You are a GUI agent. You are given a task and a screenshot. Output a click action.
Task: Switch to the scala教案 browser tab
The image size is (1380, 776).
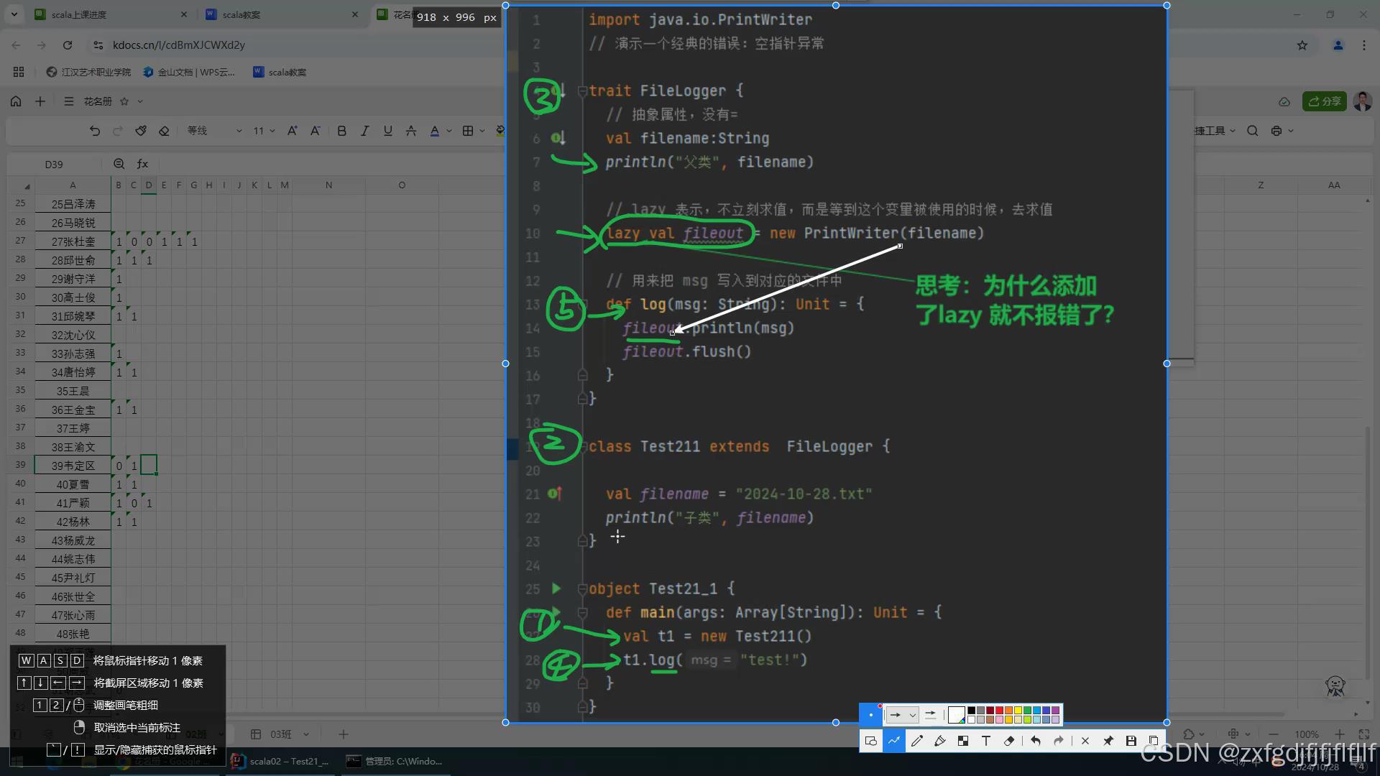coord(280,14)
